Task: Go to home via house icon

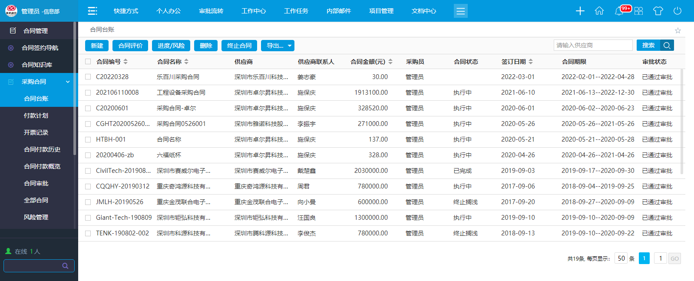Action: [599, 11]
